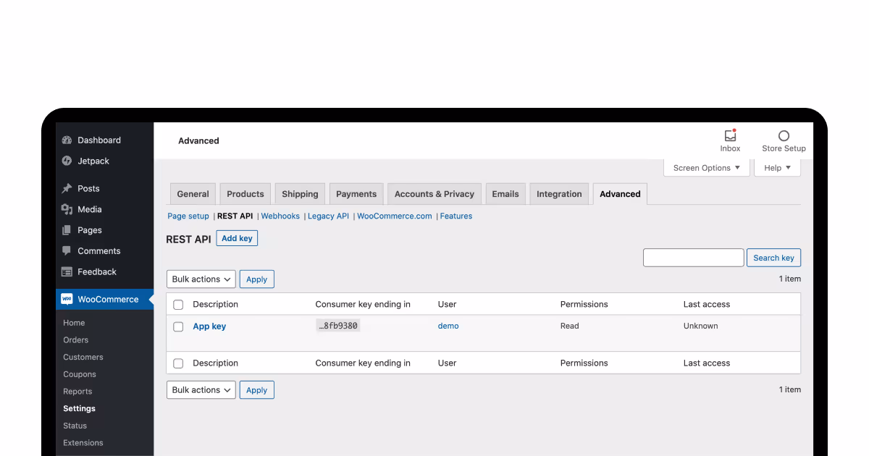869x456 pixels.
Task: Open the bottom Bulk actions dropdown
Action: click(x=201, y=390)
